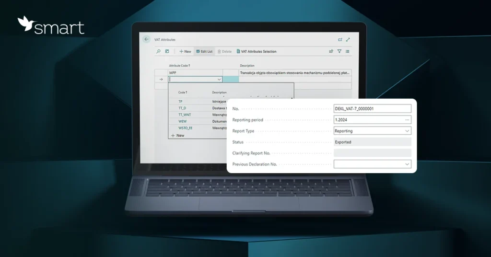Choose WSTO_EE from the lookup list
The width and height of the screenshot is (491, 257).
coord(185,128)
